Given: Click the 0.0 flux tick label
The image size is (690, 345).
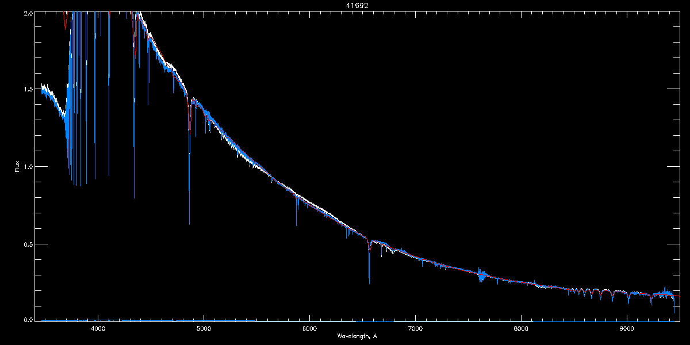Looking at the screenshot, I should tap(27, 319).
